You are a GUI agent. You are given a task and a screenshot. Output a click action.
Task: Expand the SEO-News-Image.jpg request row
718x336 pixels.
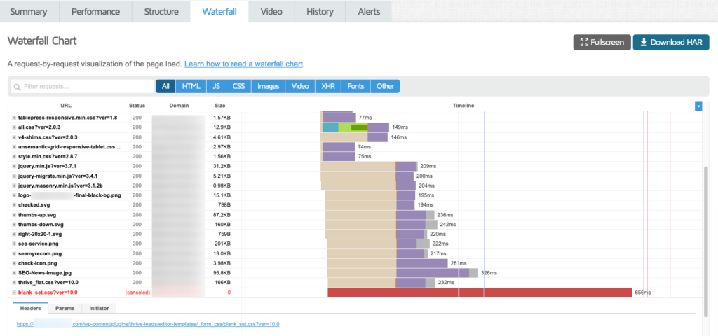[14, 273]
